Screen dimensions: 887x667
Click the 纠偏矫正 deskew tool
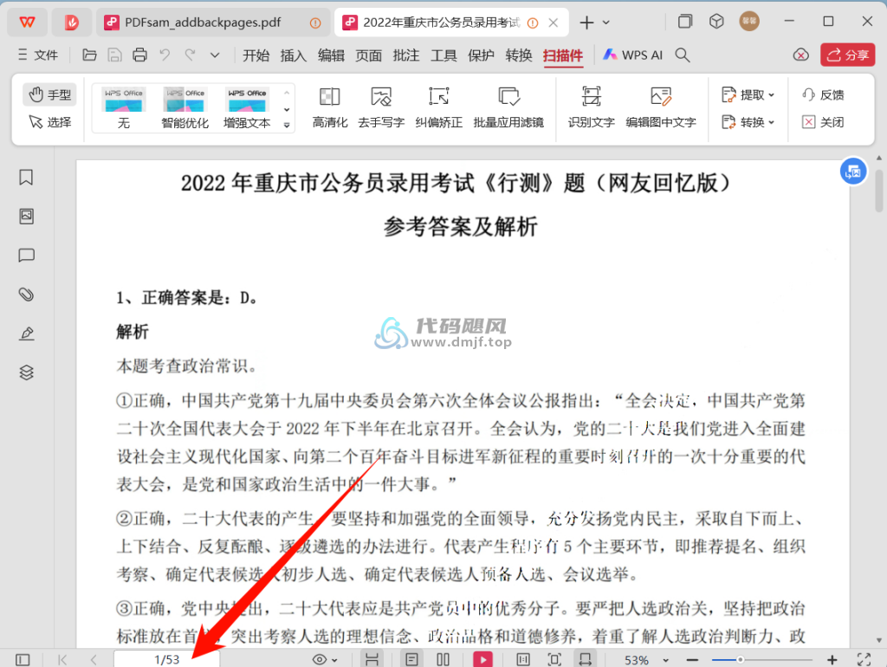pyautogui.click(x=439, y=107)
